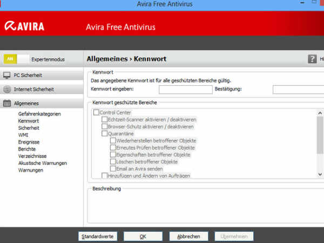The height and width of the screenshot is (243, 324).
Task: Check Hinzufügen und Ändern von Aufträgen
Action: coord(105,175)
